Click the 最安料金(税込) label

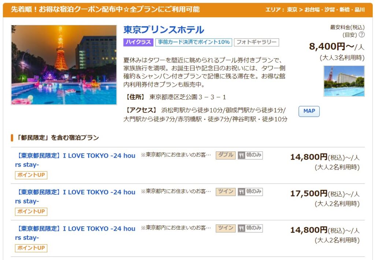tap(347, 27)
